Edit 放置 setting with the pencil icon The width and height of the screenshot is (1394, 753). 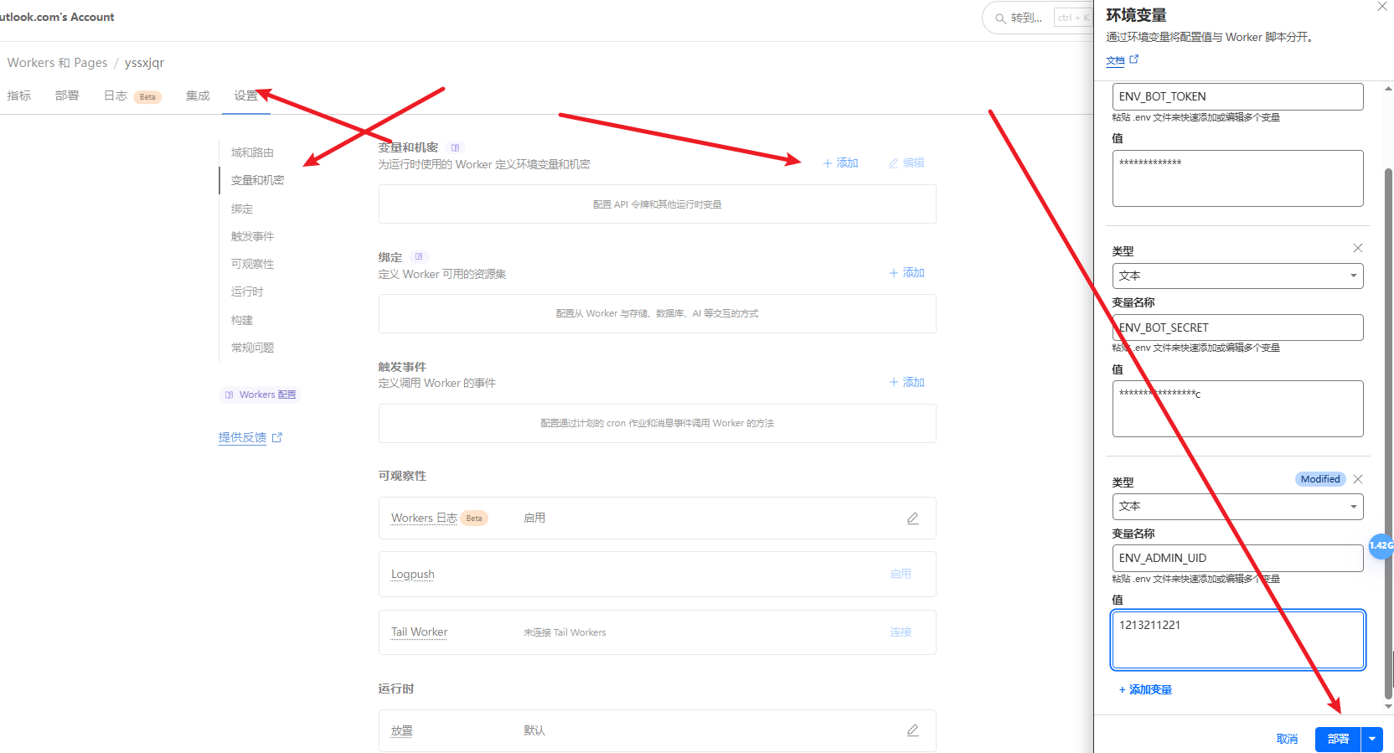[913, 730]
